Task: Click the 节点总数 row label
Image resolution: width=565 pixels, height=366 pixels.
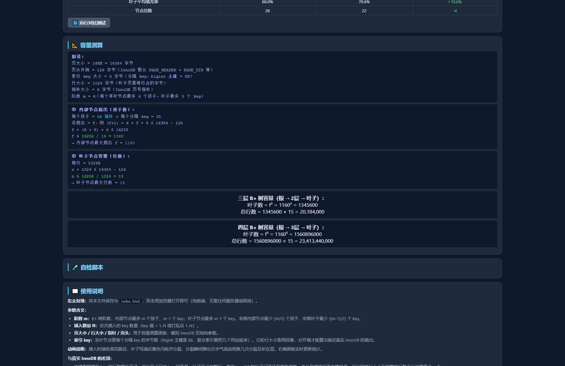Action: click(143, 11)
